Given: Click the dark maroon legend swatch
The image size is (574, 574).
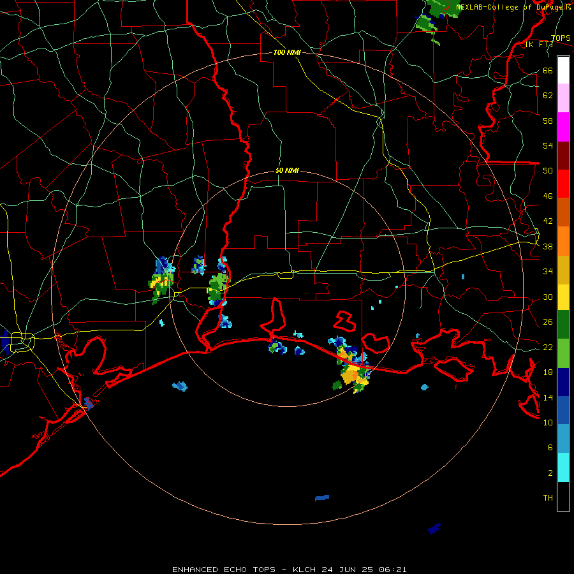Looking at the screenshot, I should tap(563, 156).
